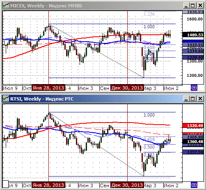This screenshot has height=190, width=206.
Task: Select the 0.382 Fibonacci label in RTSI
Action: [x=149, y=155]
